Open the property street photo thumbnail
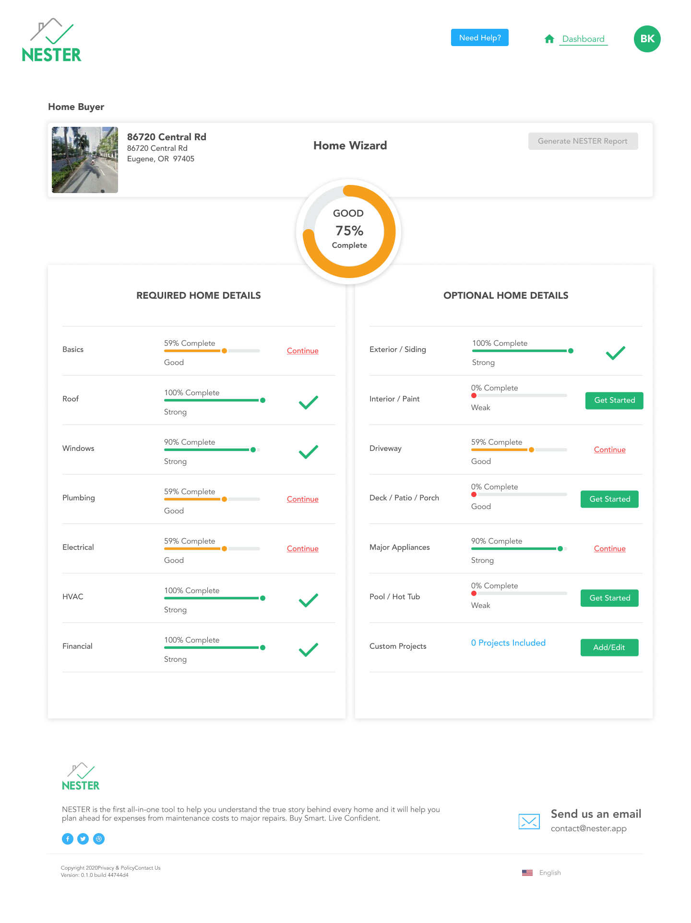Viewport: 691px width, 923px height. point(85,160)
